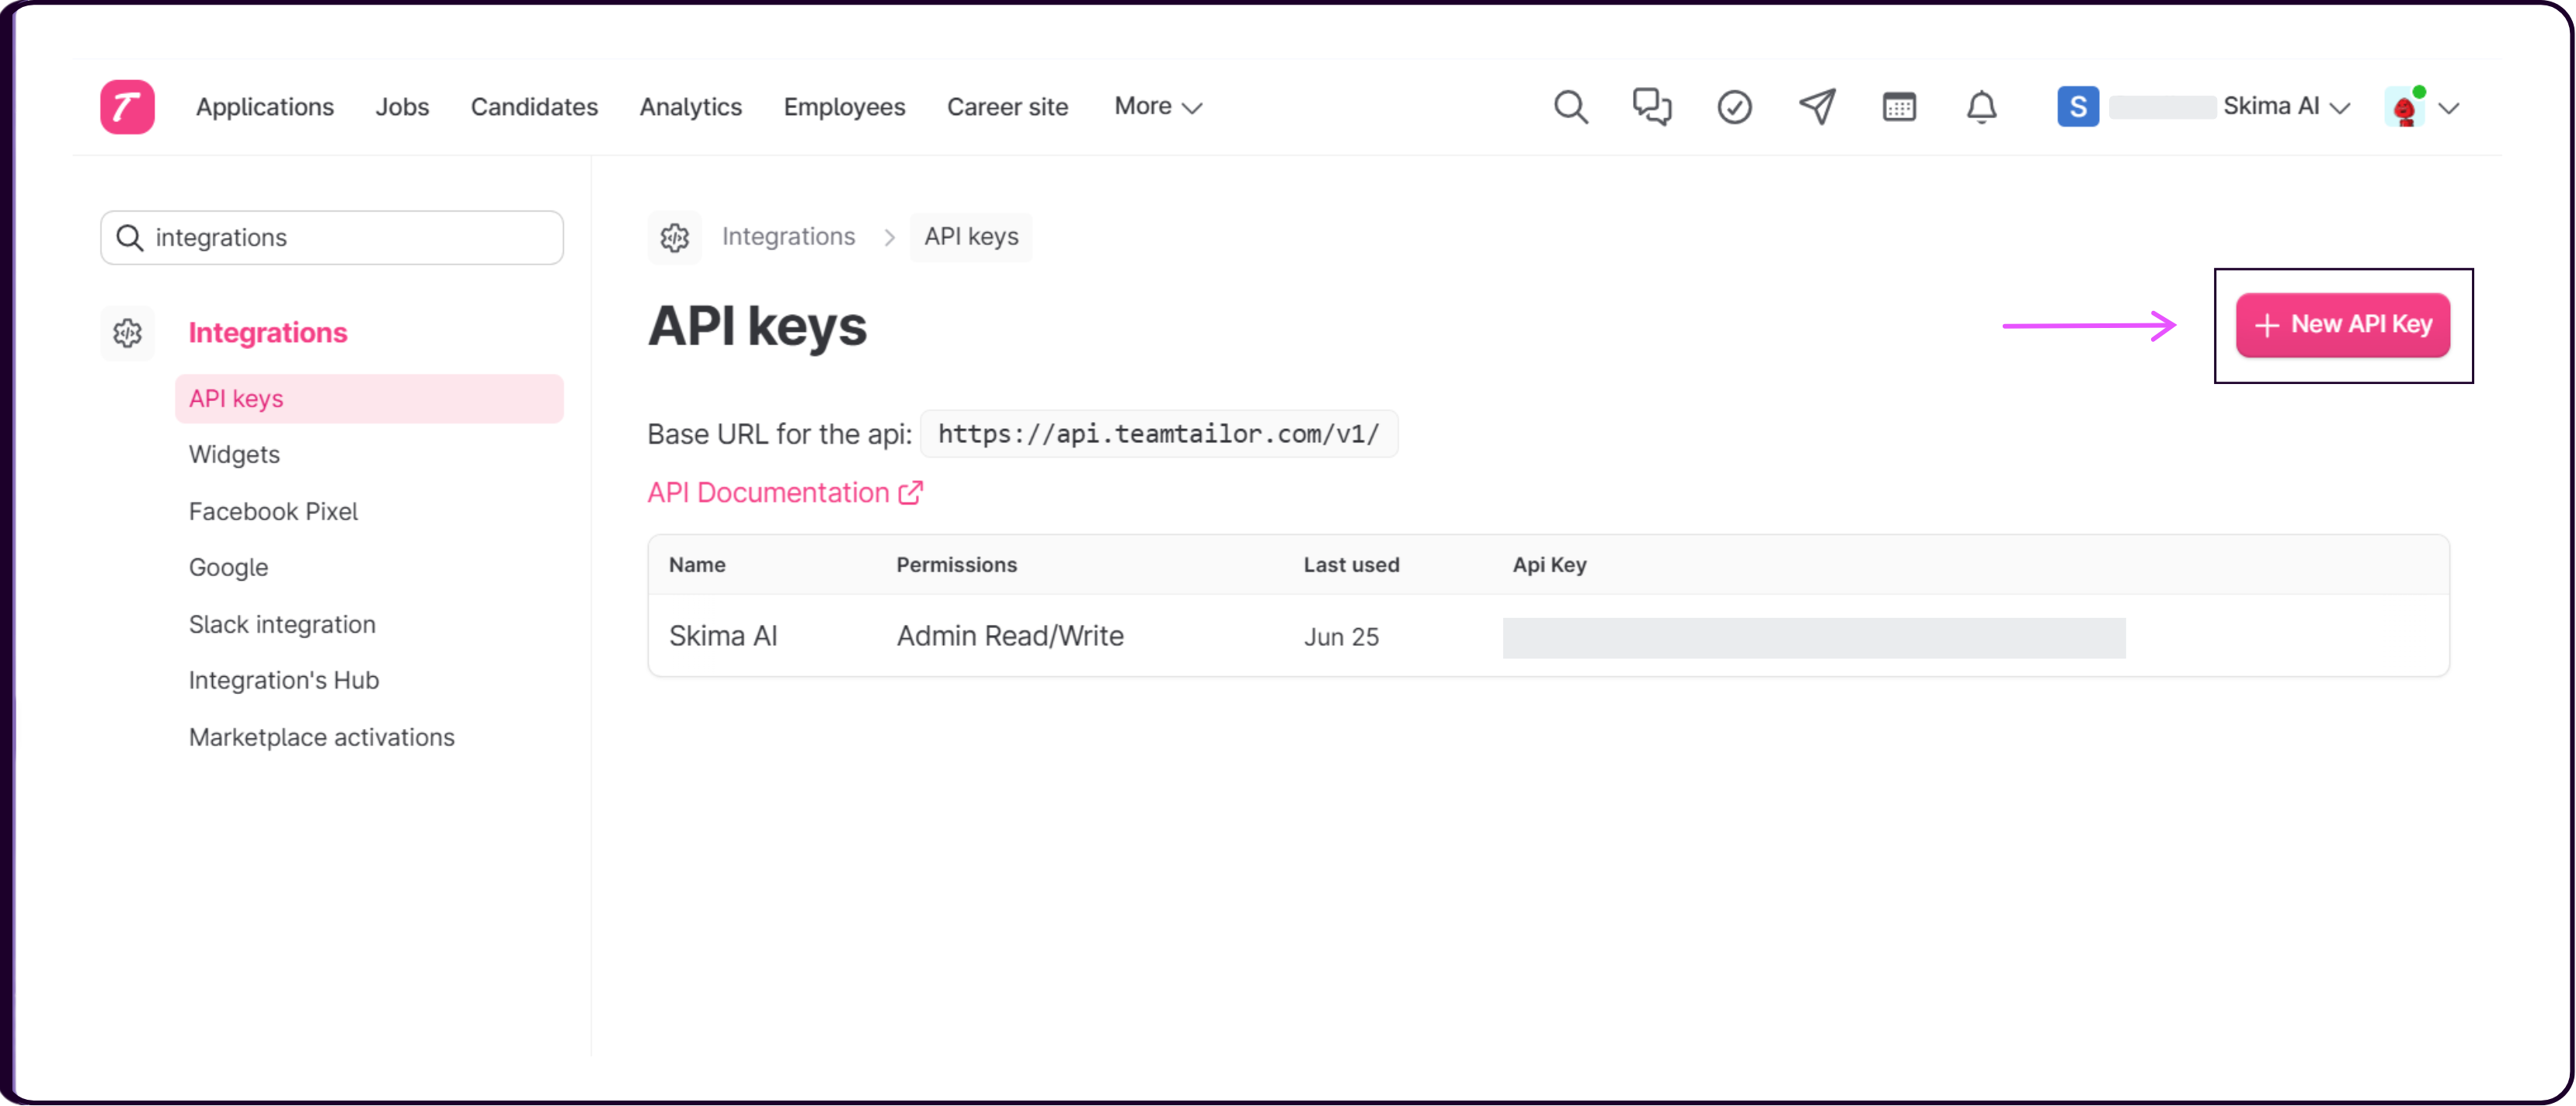Open API Documentation link
The width and height of the screenshot is (2576, 1106).
click(x=785, y=493)
